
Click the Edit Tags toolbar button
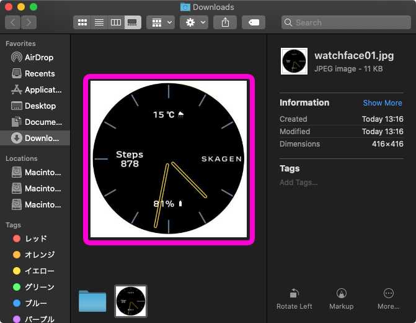point(254,22)
